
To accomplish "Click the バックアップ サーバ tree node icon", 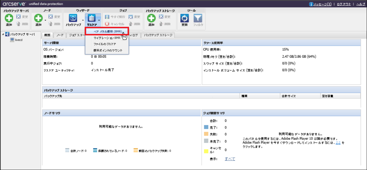I will tap(7, 35).
